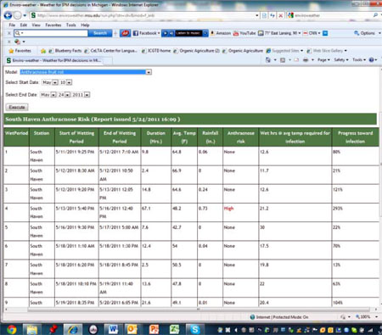This screenshot has height=335, width=382.
Task: Open the CNN toolbar button
Action: tap(312, 33)
